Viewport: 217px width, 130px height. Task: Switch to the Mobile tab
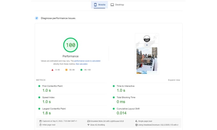pos(99,5)
